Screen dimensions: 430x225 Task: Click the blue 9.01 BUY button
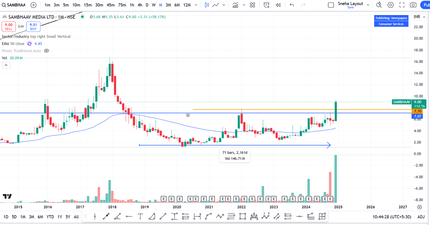click(x=33, y=26)
